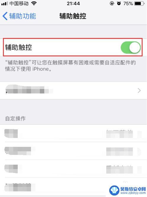The image size is (147, 197).
Task: Tap the 21:44 clock in status bar
Action: tap(73, 4)
